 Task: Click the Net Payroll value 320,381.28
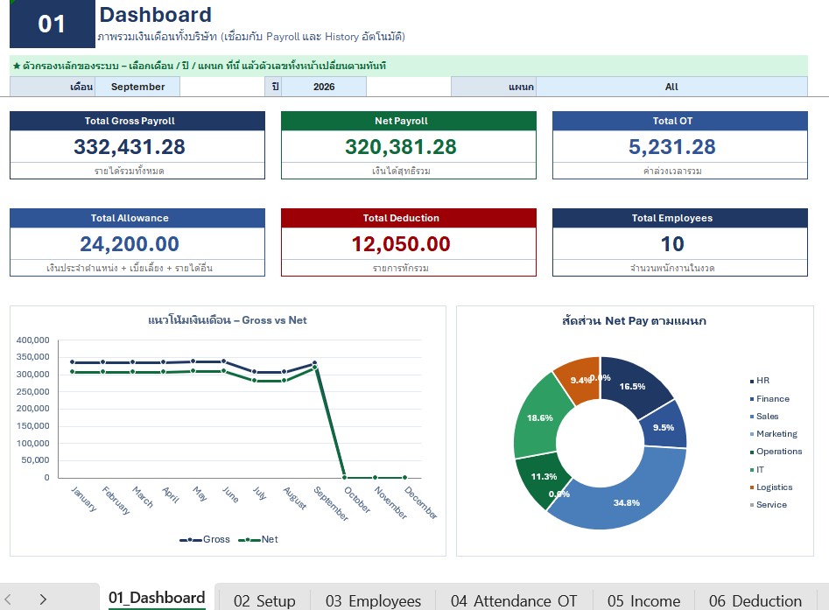(401, 146)
